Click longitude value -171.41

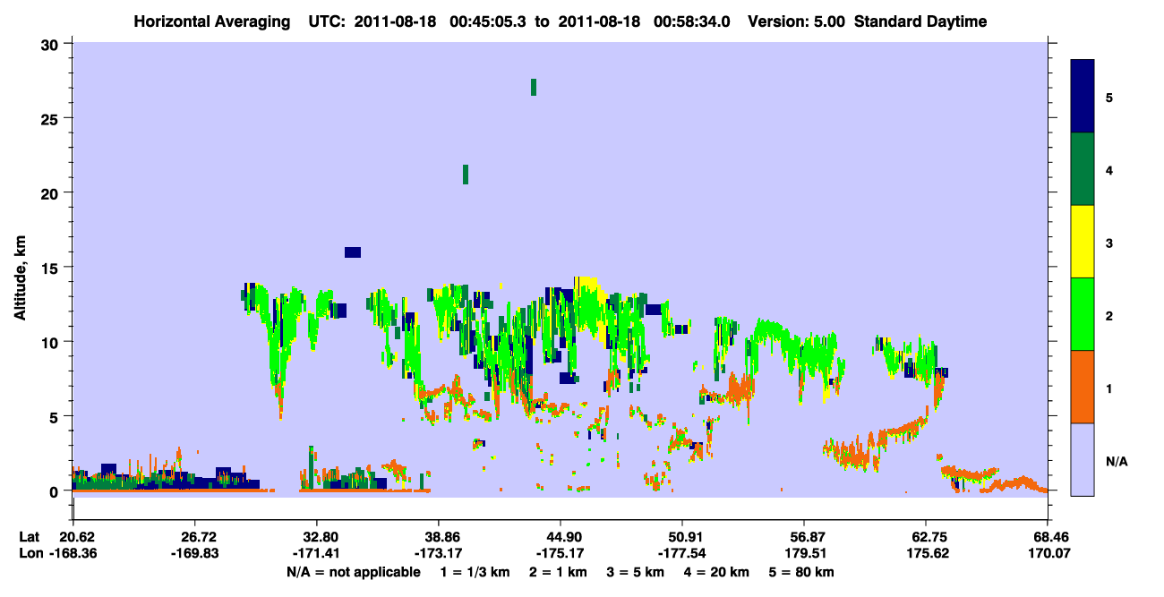coord(316,553)
